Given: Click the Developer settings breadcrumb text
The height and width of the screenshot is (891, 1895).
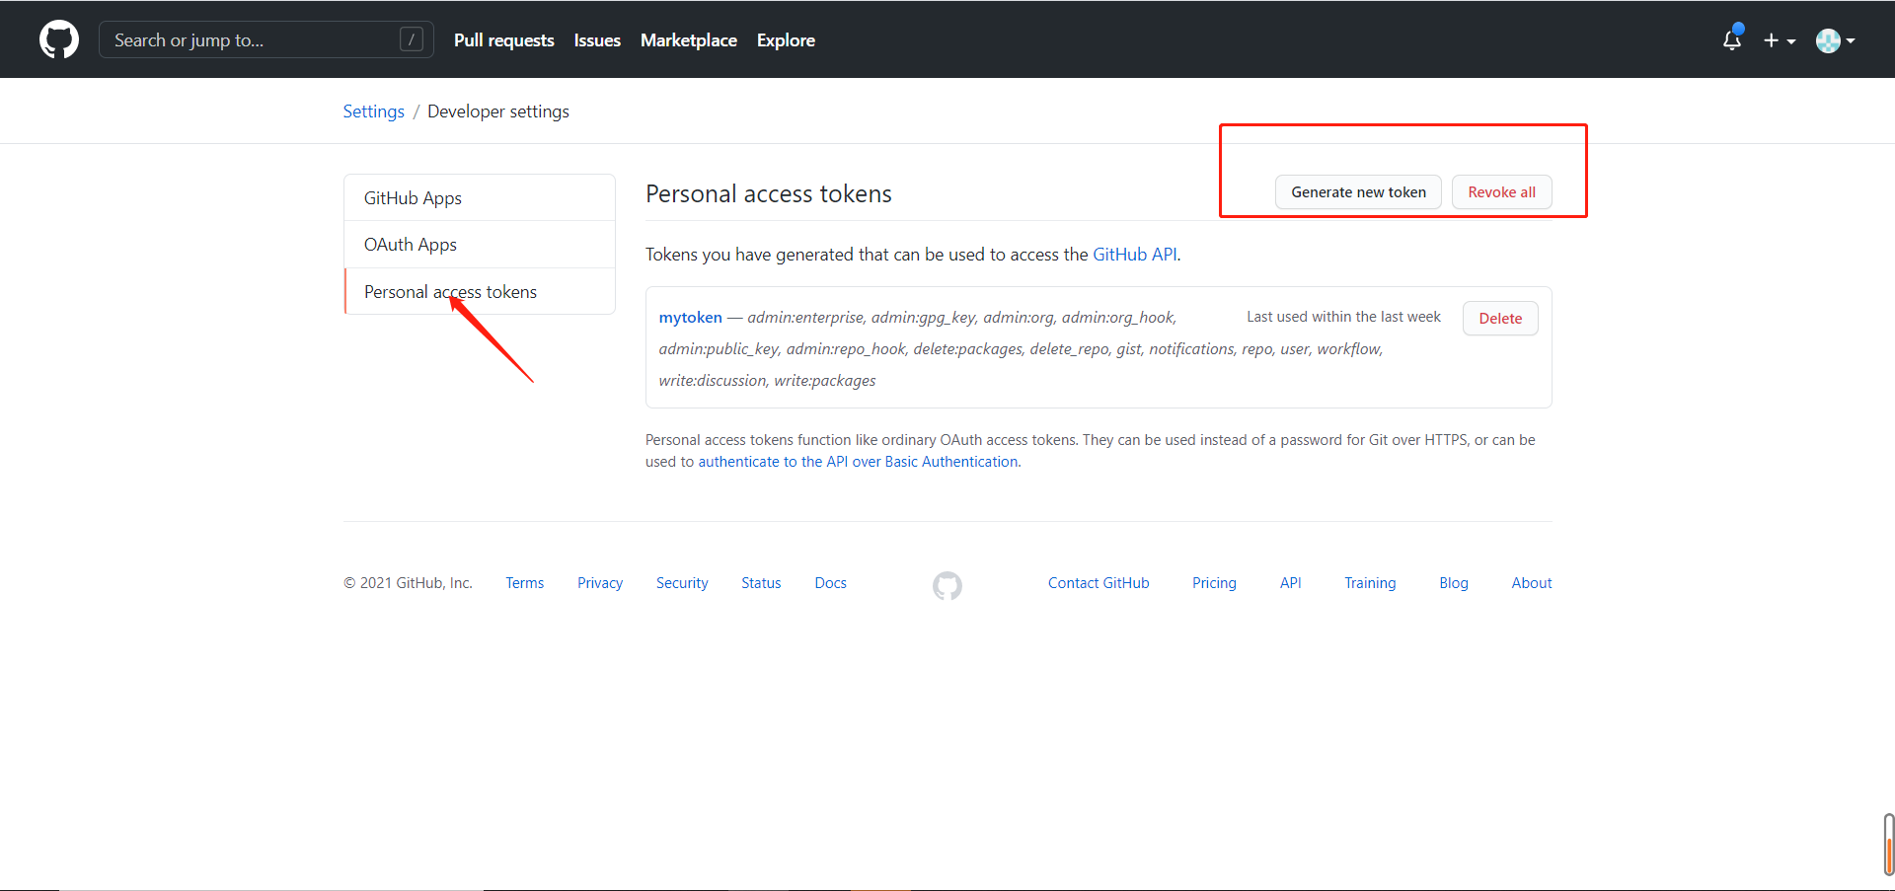Looking at the screenshot, I should coord(498,111).
